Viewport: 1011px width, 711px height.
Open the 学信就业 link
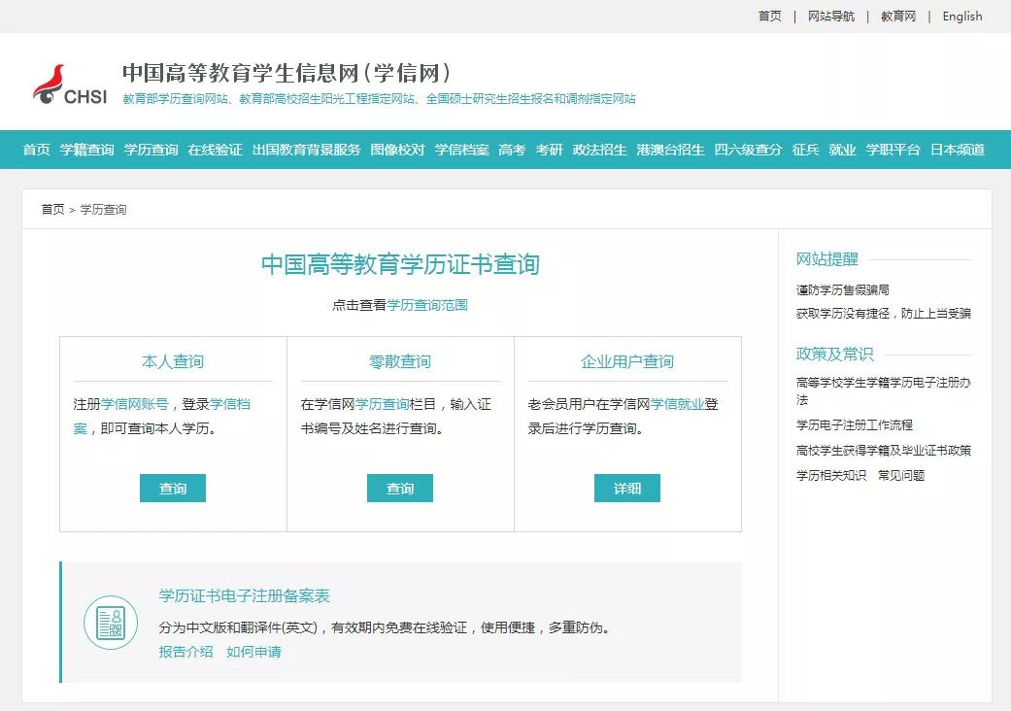pyautogui.click(x=677, y=404)
